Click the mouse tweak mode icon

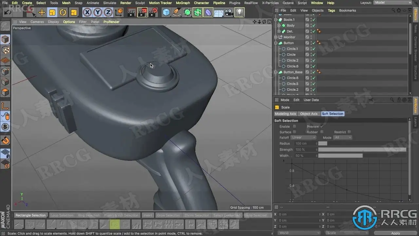[5, 116]
